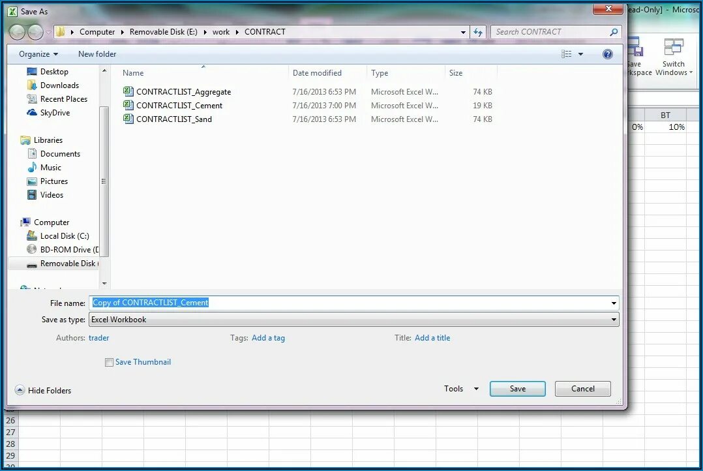Click the 19 KB size value
Screen dimensions: 703x471
(483, 106)
